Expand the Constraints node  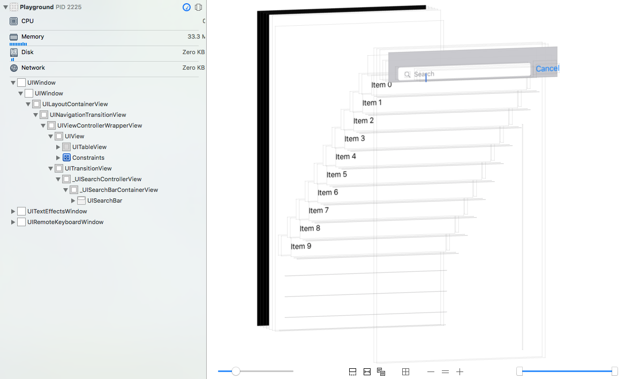point(59,157)
